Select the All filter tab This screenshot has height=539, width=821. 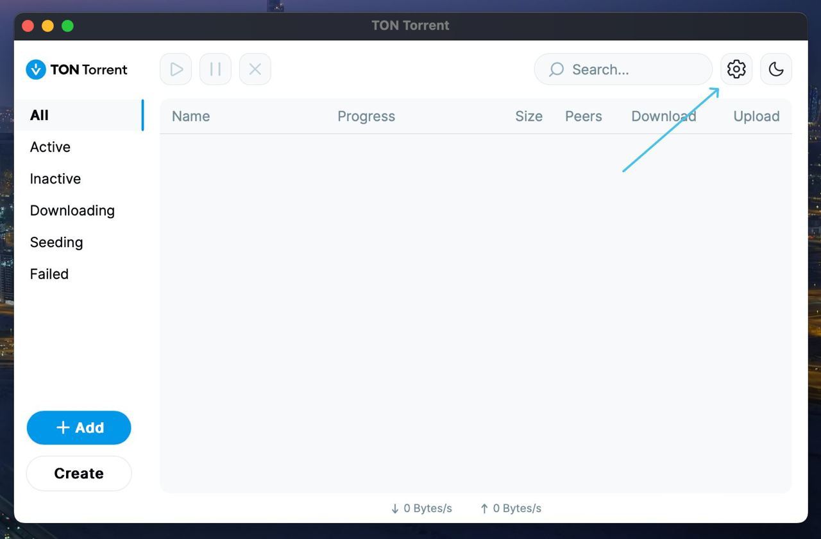pyautogui.click(x=39, y=116)
